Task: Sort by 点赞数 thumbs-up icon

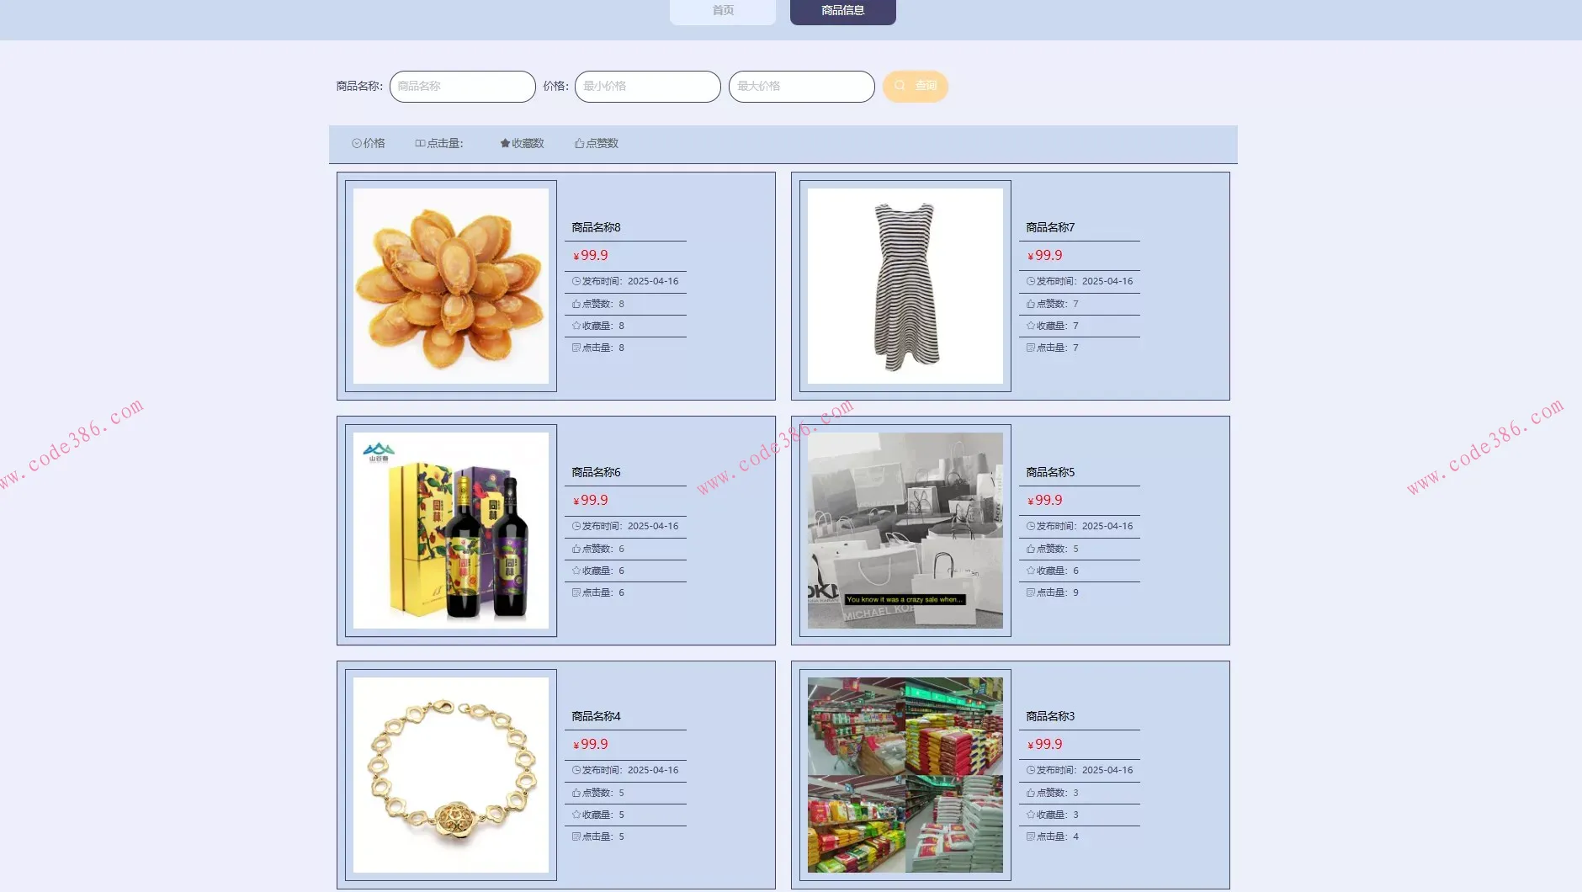Action: [579, 144]
